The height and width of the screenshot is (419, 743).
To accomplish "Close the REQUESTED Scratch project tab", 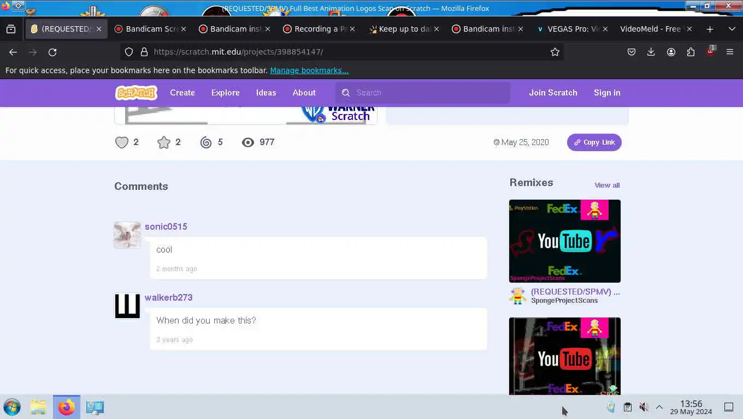I will (x=99, y=29).
